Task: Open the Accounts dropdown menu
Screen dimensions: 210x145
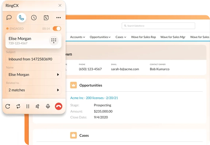Action: point(78,37)
